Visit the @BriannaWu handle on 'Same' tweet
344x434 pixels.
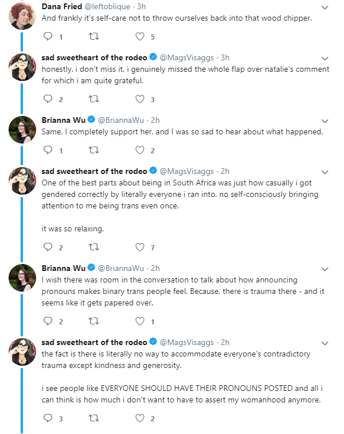(121, 120)
